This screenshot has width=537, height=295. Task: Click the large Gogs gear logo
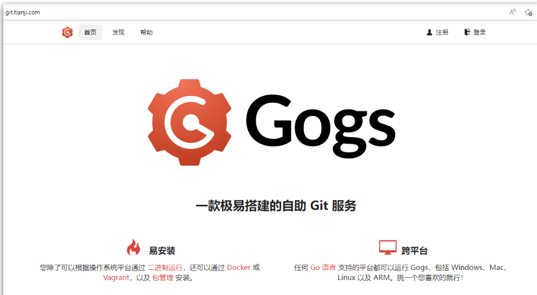click(x=189, y=122)
